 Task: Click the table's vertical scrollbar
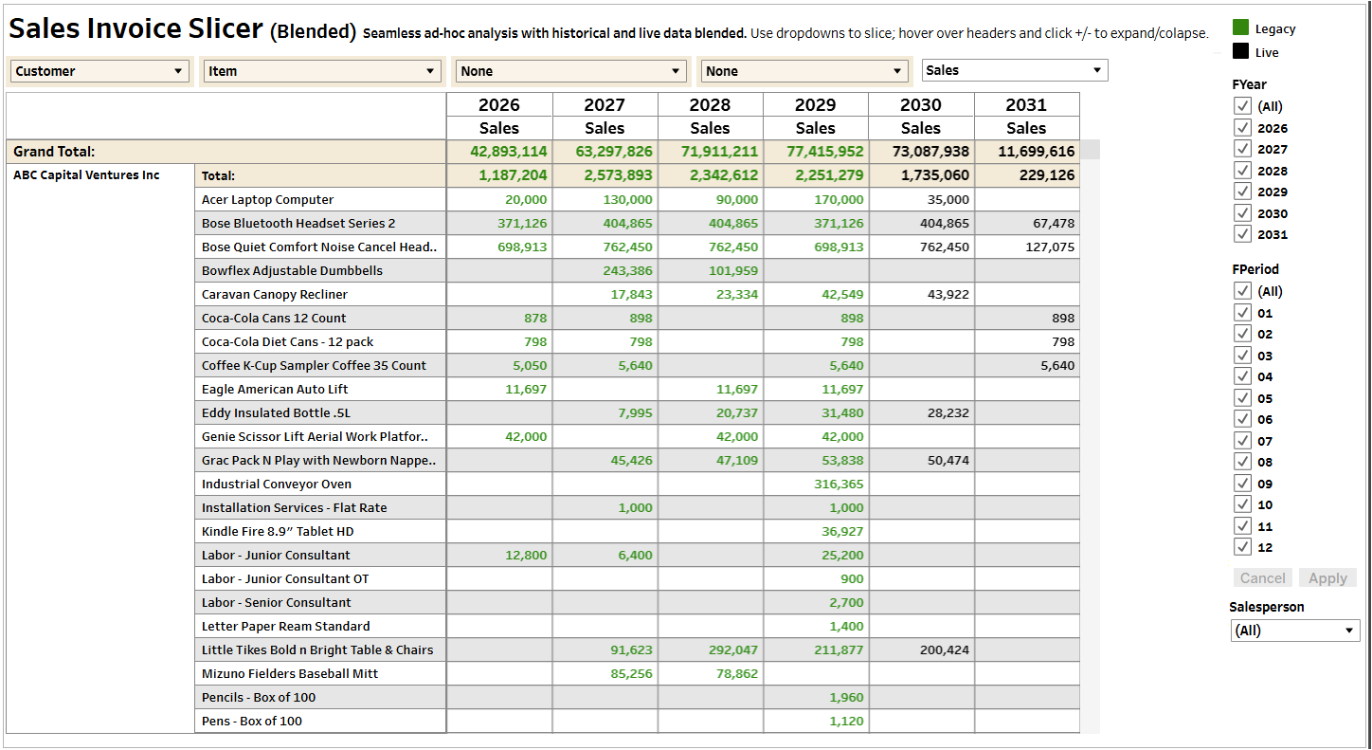(1091, 436)
